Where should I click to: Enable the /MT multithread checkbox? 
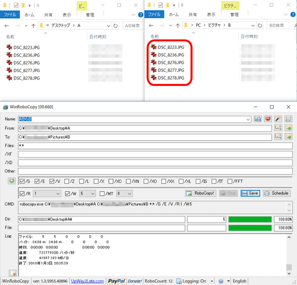[102, 194]
